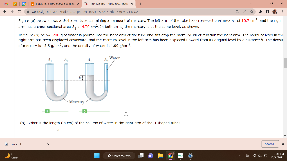
Task: Open the Chrome extensions puzzle icon
Action: tap(260, 12)
